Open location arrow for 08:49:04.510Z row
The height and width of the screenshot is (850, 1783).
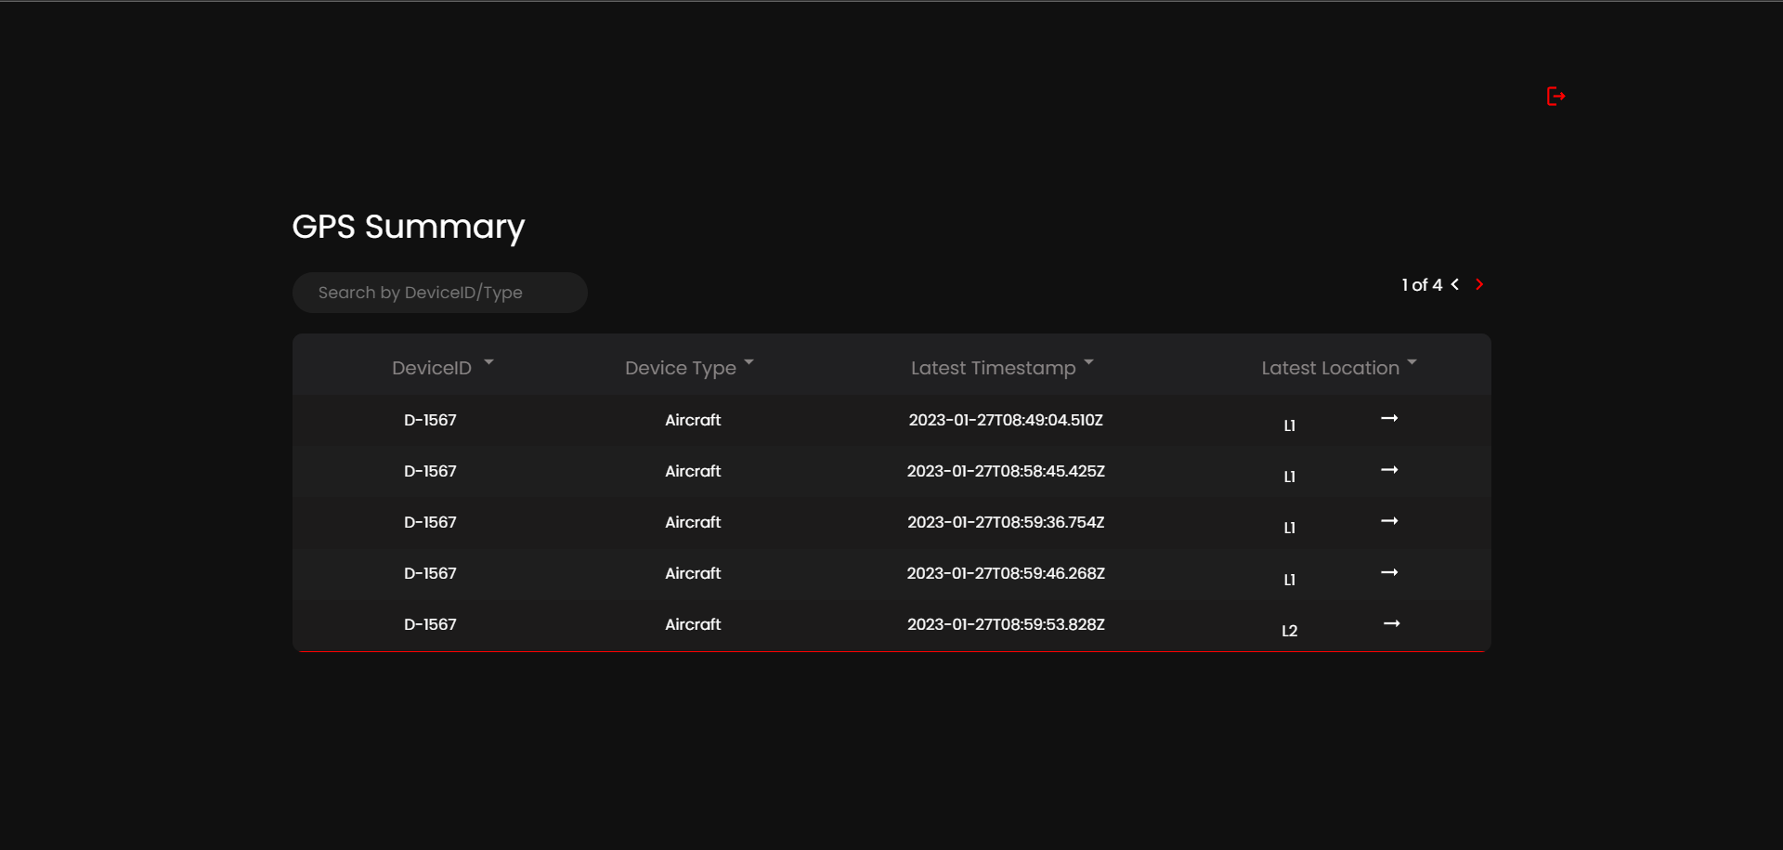tap(1389, 419)
